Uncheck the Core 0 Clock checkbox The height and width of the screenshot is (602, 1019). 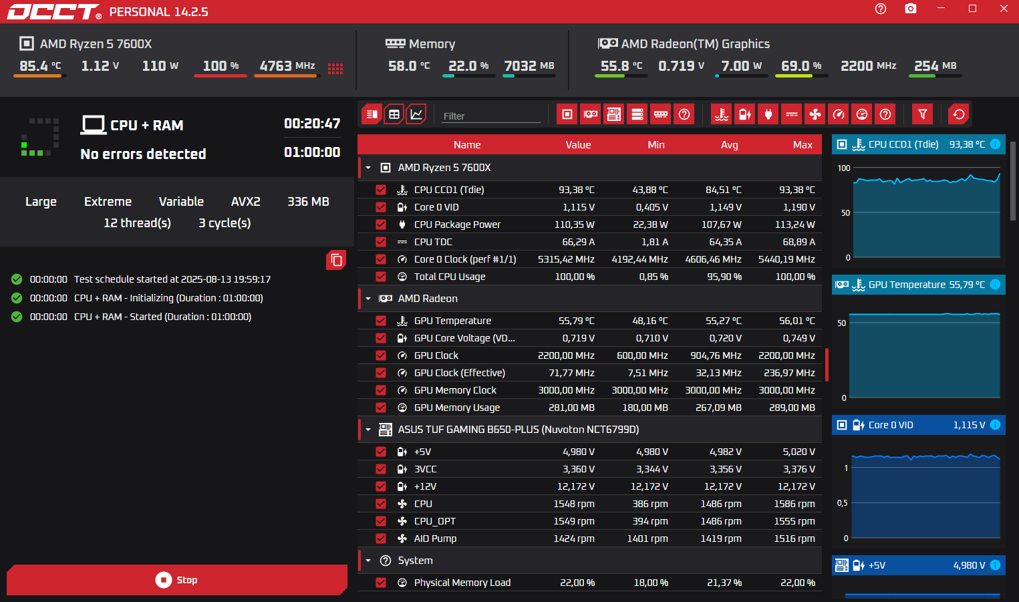click(x=381, y=259)
